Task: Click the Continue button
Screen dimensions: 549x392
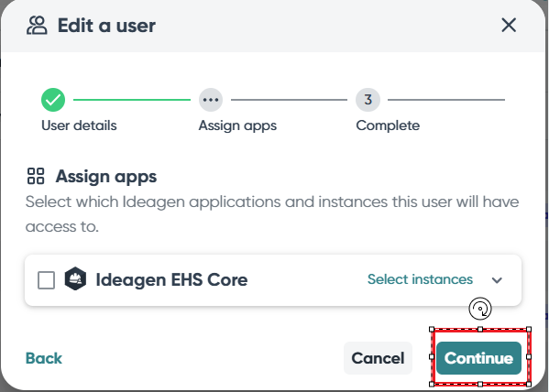Action: coord(478,358)
